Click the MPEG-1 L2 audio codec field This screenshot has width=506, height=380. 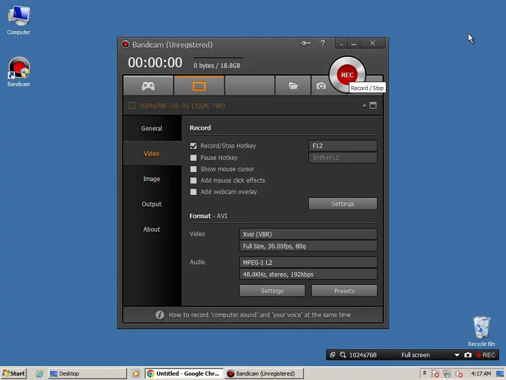tap(308, 262)
